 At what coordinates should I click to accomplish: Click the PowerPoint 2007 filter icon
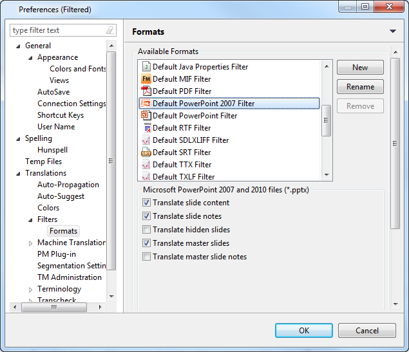click(x=146, y=104)
